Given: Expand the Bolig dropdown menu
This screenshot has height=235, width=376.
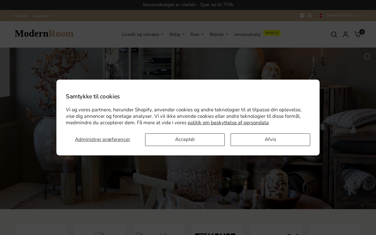Looking at the screenshot, I should [x=177, y=34].
